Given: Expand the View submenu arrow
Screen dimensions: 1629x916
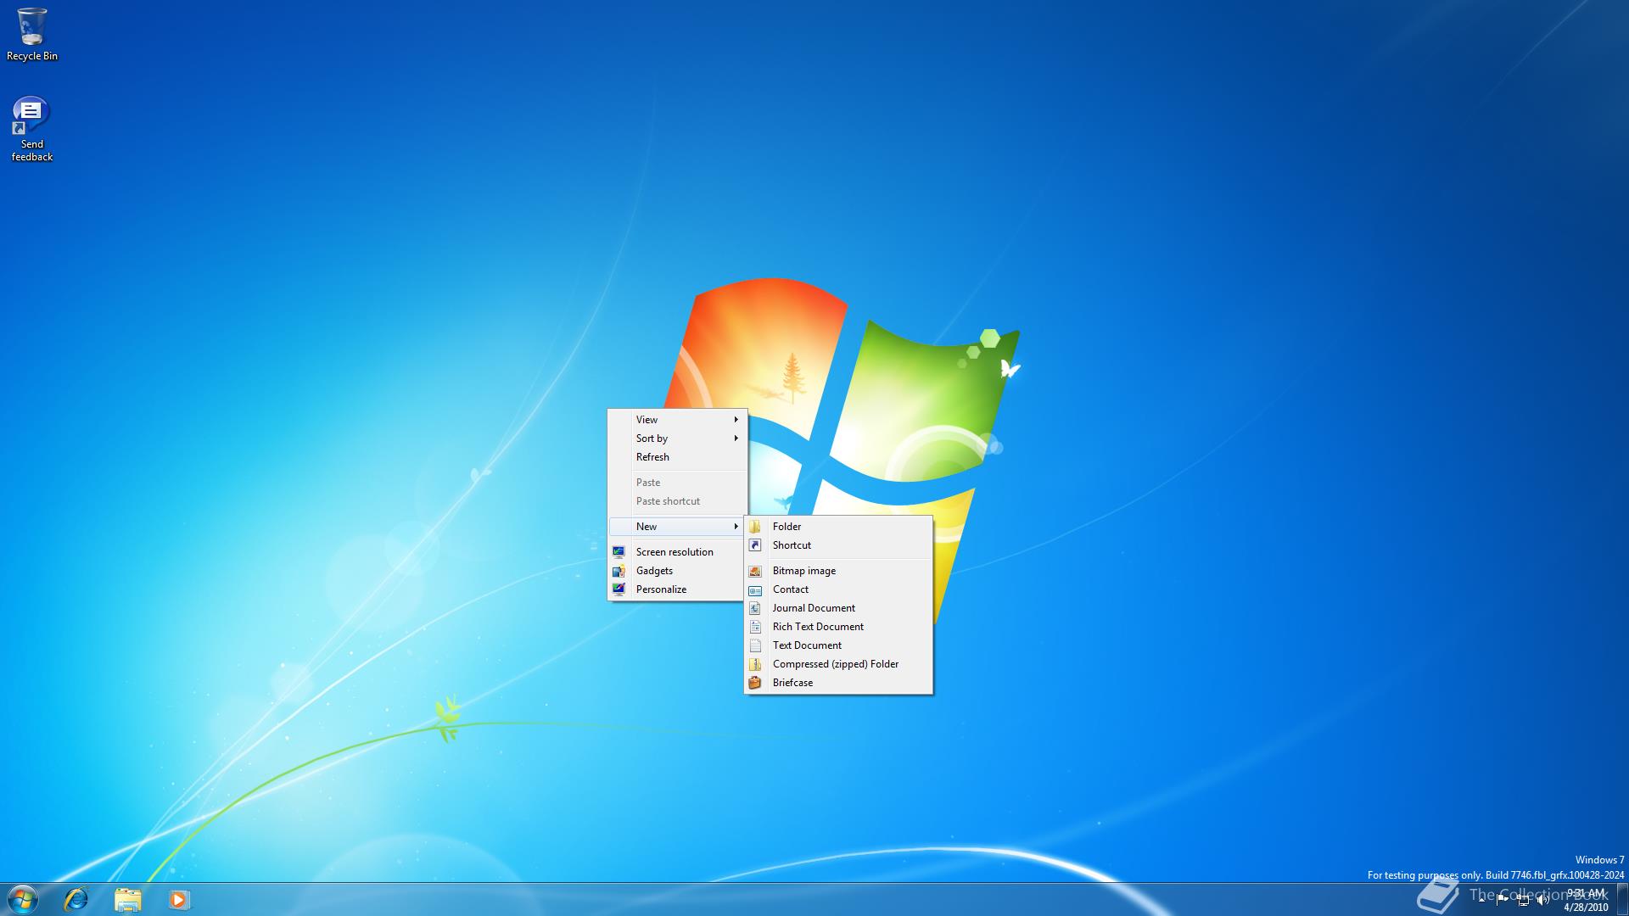Looking at the screenshot, I should 736,420.
